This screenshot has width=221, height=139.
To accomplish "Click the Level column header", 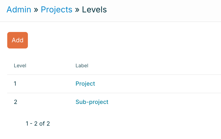I will click(x=20, y=66).
